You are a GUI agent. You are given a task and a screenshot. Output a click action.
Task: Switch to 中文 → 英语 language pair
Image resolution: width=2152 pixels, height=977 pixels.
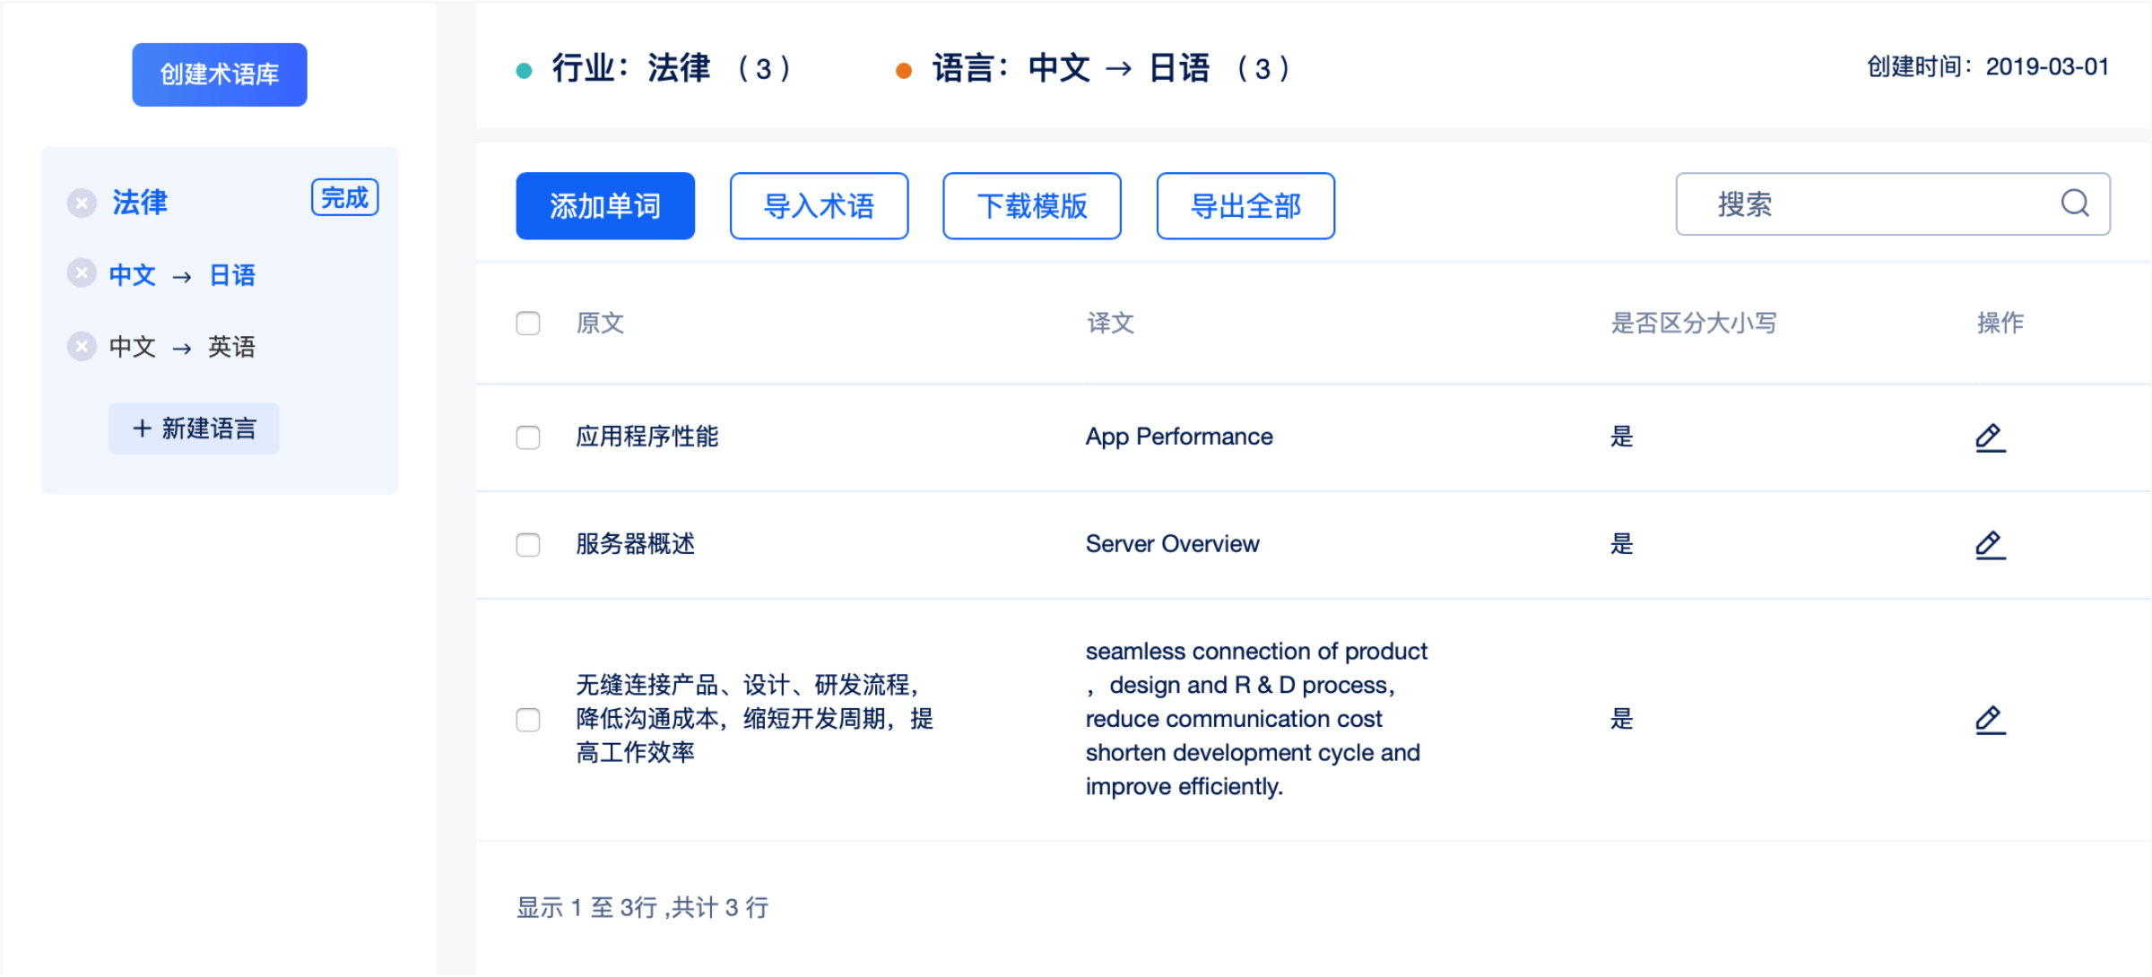[182, 347]
